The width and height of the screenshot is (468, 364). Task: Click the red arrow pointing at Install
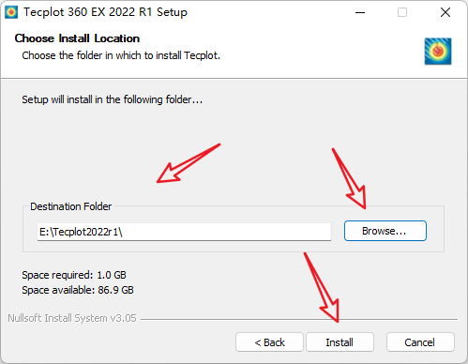point(323,287)
